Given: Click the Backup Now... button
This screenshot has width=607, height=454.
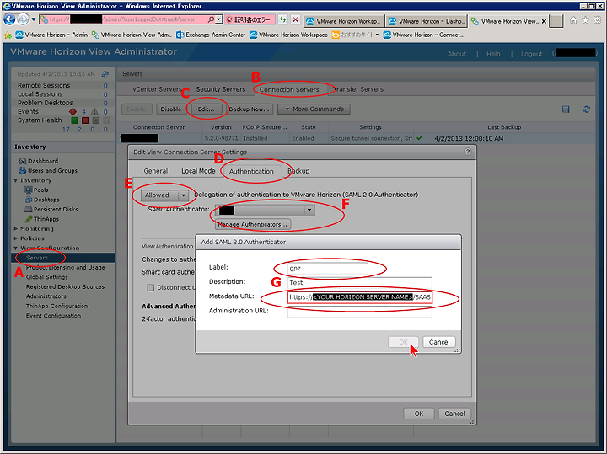Looking at the screenshot, I should [x=249, y=109].
